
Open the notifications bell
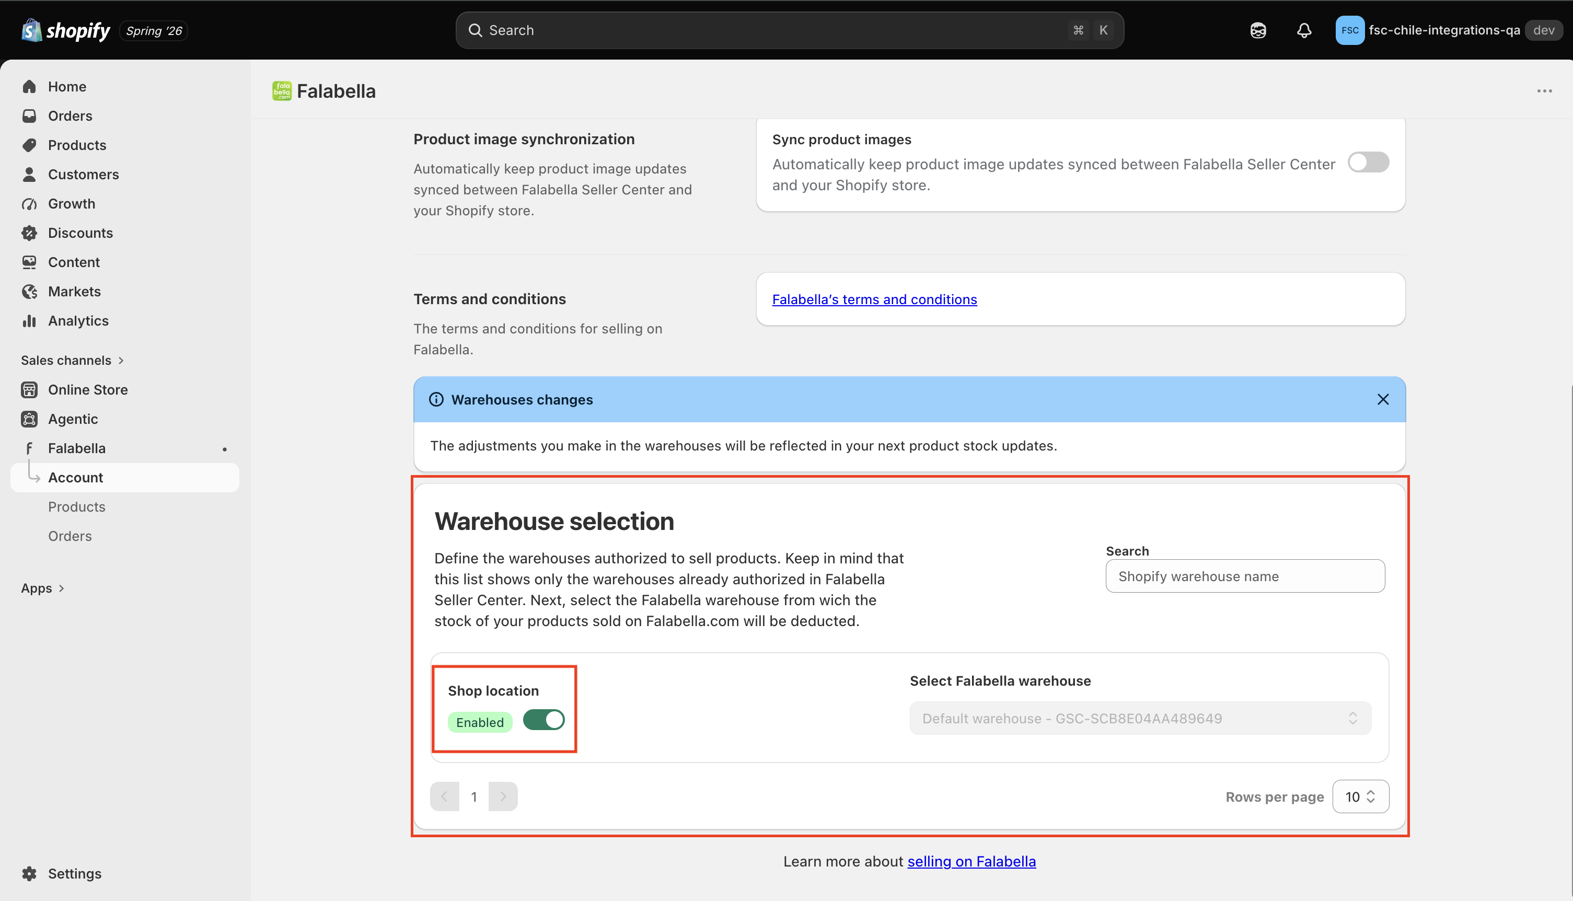click(1304, 30)
